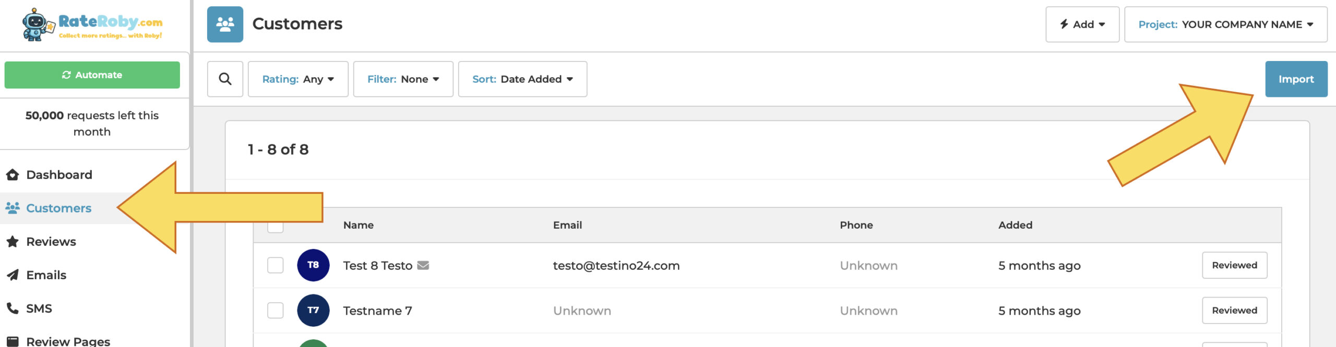This screenshot has width=1336, height=347.
Task: Click the search magnifier icon
Action: pos(225,79)
